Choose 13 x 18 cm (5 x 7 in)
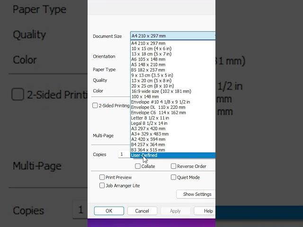The width and height of the screenshot is (303, 227). point(173,54)
